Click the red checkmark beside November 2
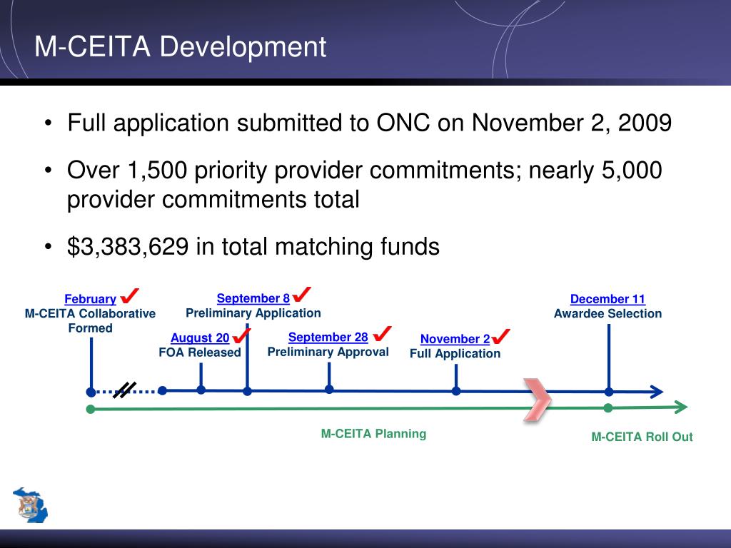 500,336
